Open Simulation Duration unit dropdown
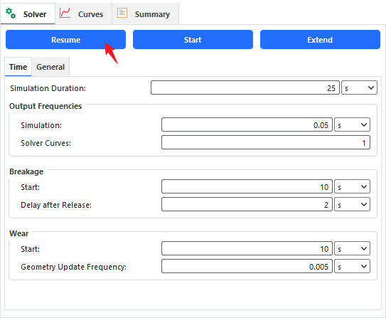386x318 pixels. point(359,88)
